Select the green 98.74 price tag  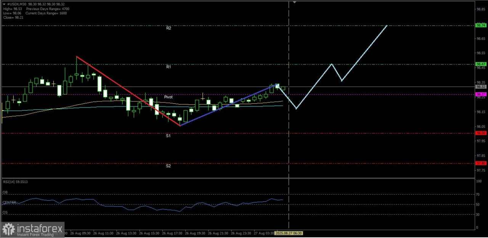point(481,25)
